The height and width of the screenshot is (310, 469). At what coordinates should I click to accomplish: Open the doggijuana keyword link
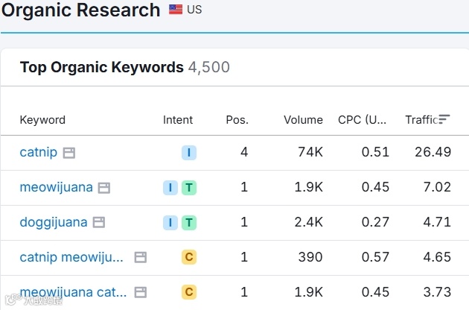(53, 222)
